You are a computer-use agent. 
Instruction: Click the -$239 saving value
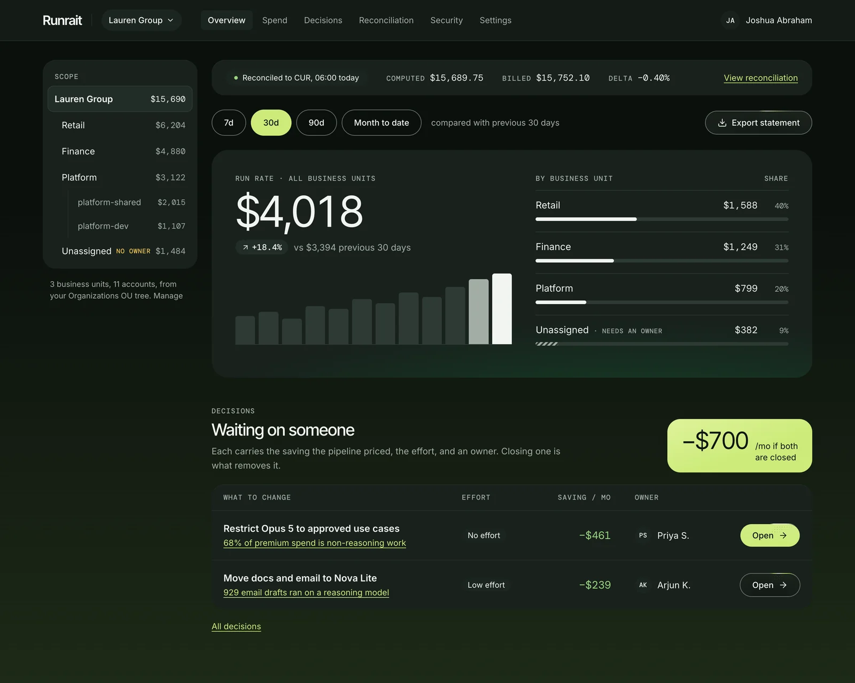pyautogui.click(x=595, y=585)
